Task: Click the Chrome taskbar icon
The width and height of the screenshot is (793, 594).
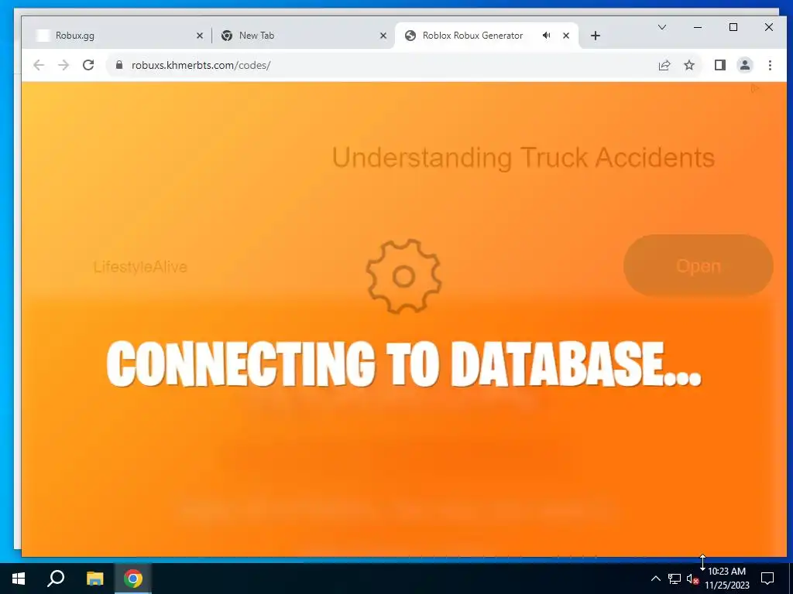Action: click(x=133, y=579)
